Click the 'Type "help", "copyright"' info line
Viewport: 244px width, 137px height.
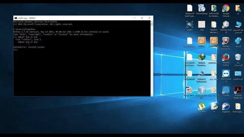point(53,34)
